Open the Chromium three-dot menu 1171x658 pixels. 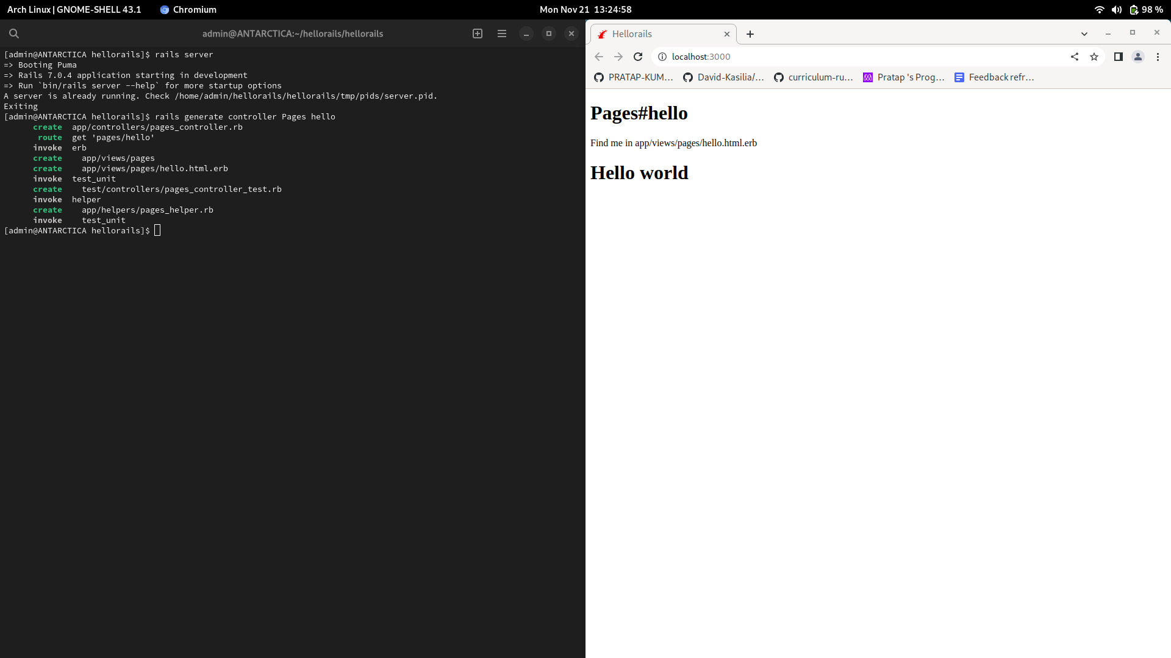point(1157,57)
